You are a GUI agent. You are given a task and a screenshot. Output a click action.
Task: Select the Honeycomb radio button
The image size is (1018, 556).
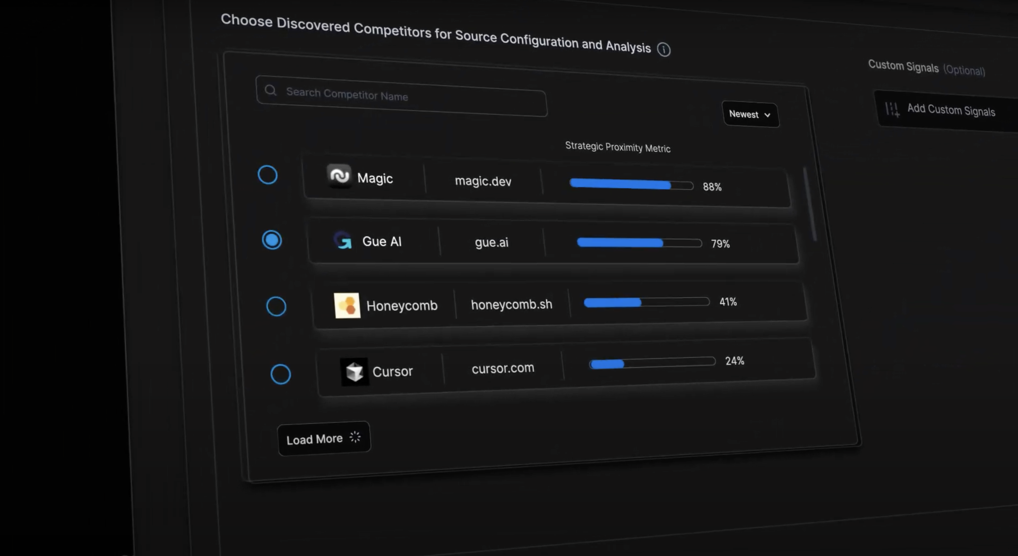pyautogui.click(x=276, y=306)
